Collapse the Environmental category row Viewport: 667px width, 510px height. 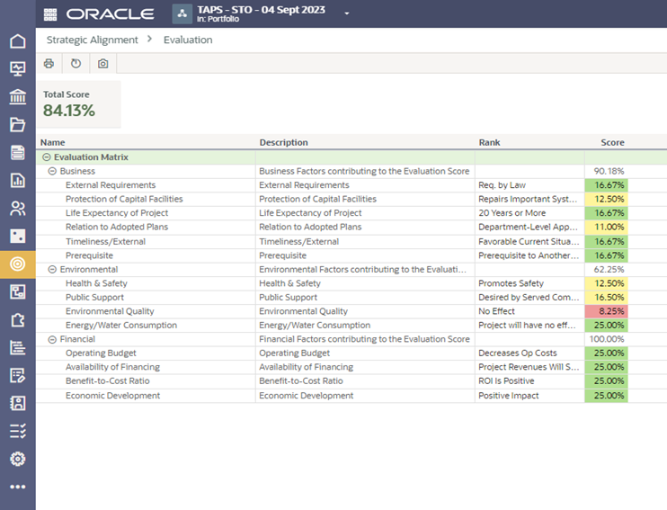[52, 269]
